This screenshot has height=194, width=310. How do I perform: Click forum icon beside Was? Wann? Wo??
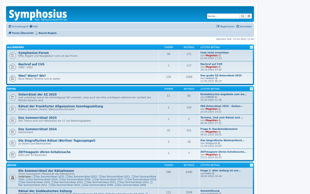pyautogui.click(x=12, y=79)
